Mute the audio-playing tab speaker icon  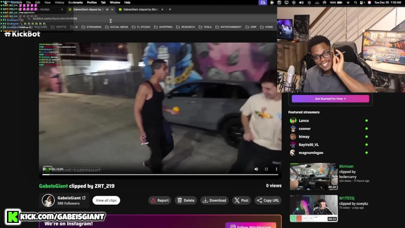coord(107,9)
